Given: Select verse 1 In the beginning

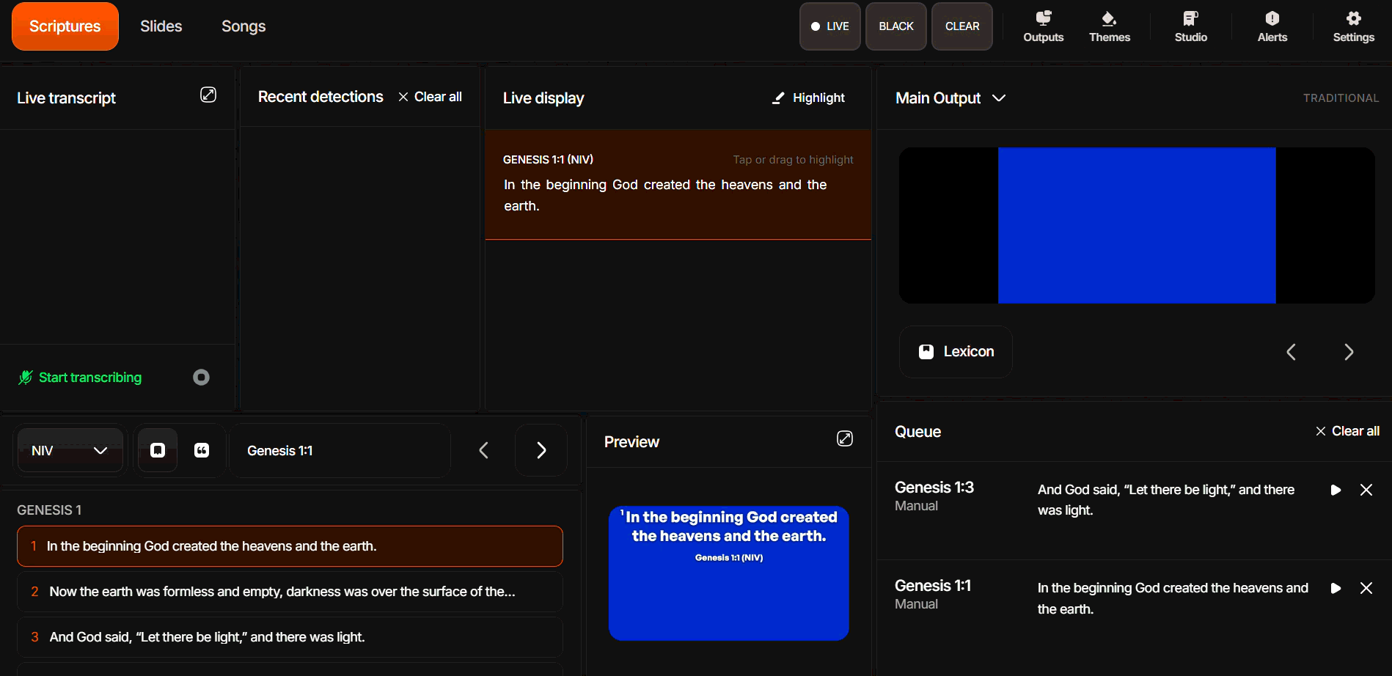Looking at the screenshot, I should (290, 546).
